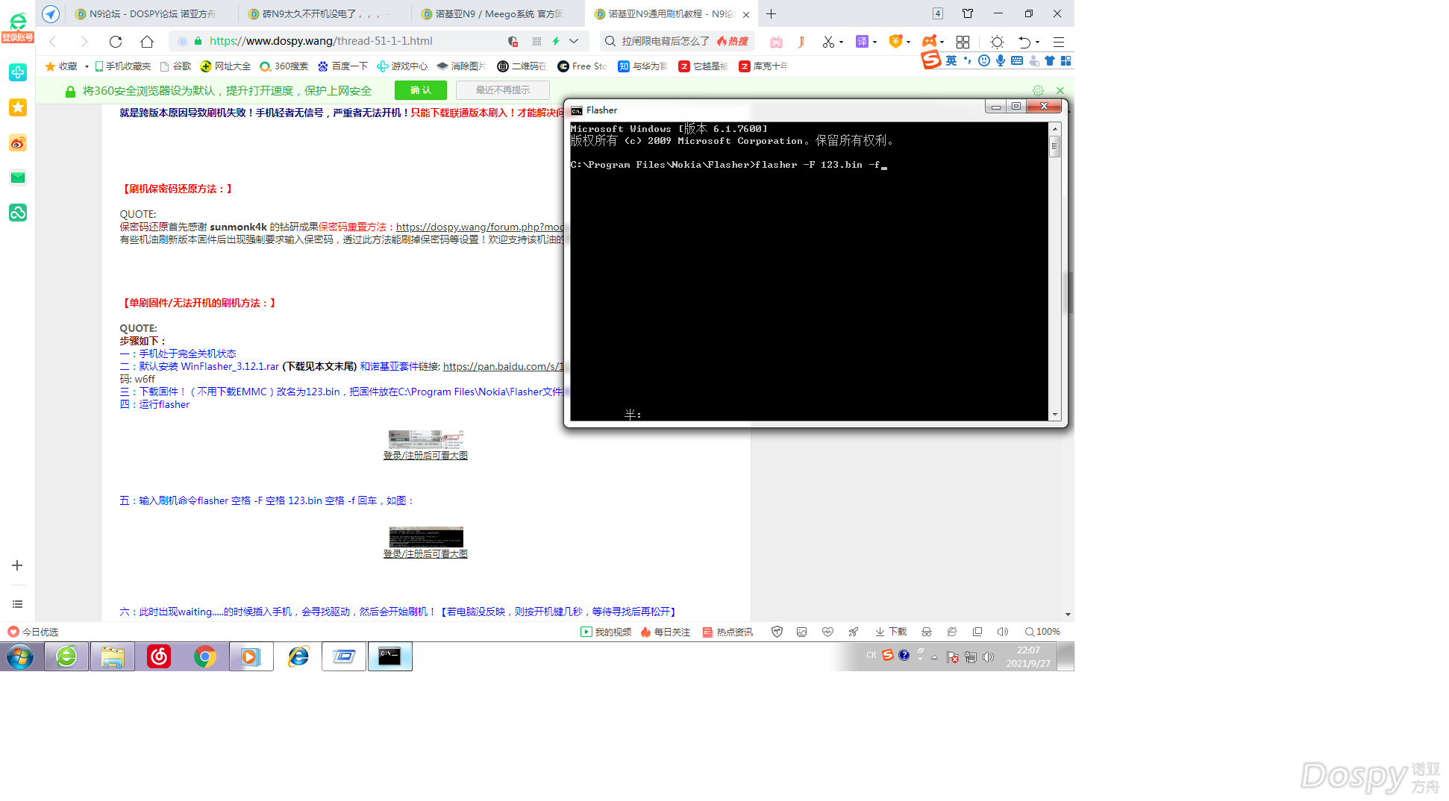Viewport: 1449px width, 801px height.
Task: Click the Sogou input method logo
Action: tap(931, 60)
